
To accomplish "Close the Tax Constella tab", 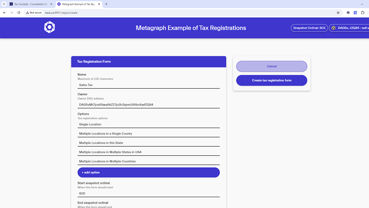I will point(51,4).
